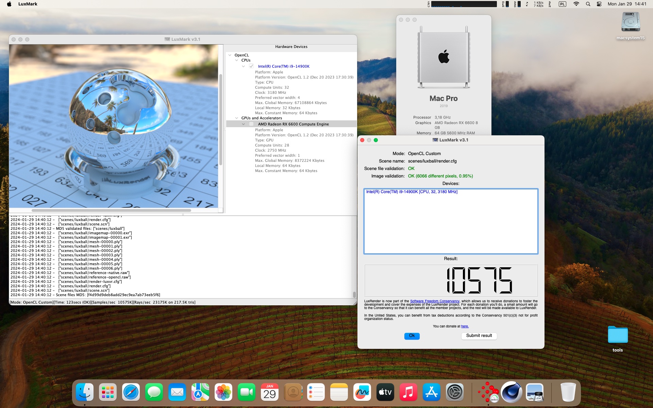Collapse the OpenCL tree node
Image resolution: width=653 pixels, height=408 pixels.
[x=230, y=55]
